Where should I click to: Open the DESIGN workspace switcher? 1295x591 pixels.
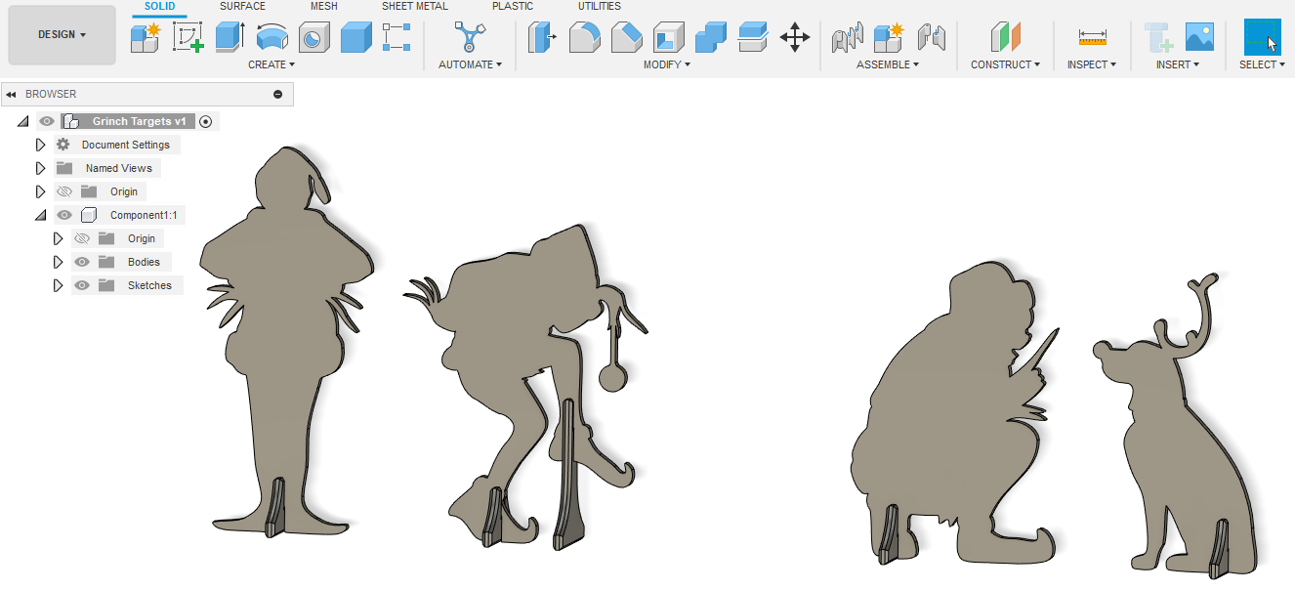point(62,35)
